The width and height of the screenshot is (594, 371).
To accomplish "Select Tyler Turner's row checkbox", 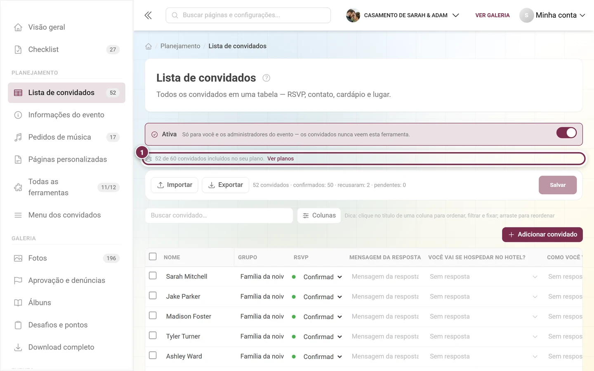I will pos(153,336).
